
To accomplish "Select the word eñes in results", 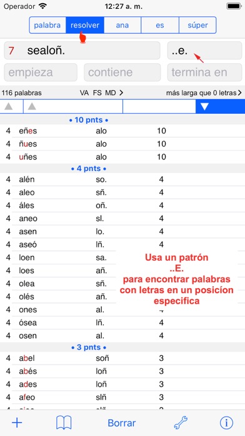I will point(28,131).
